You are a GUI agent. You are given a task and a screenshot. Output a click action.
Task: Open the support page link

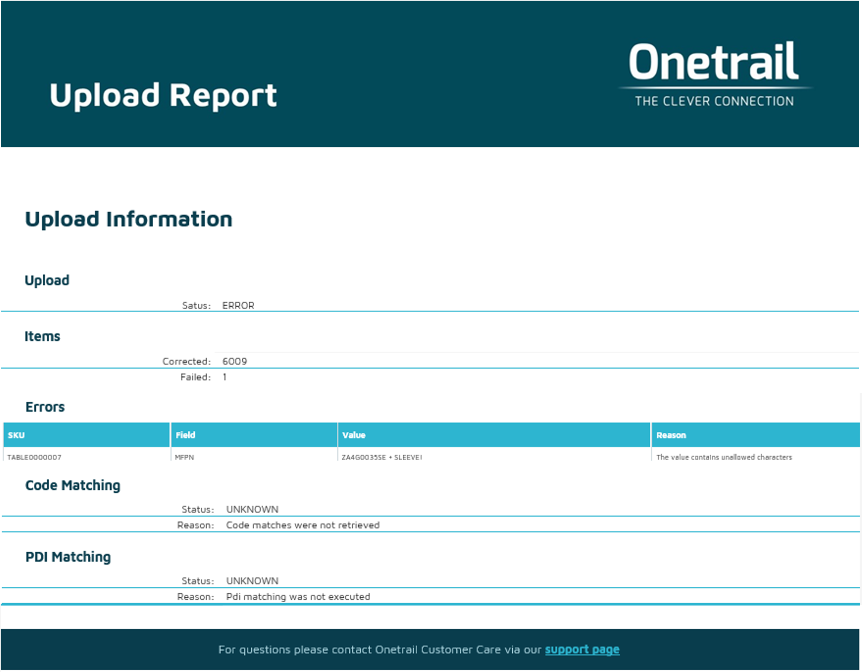[582, 649]
